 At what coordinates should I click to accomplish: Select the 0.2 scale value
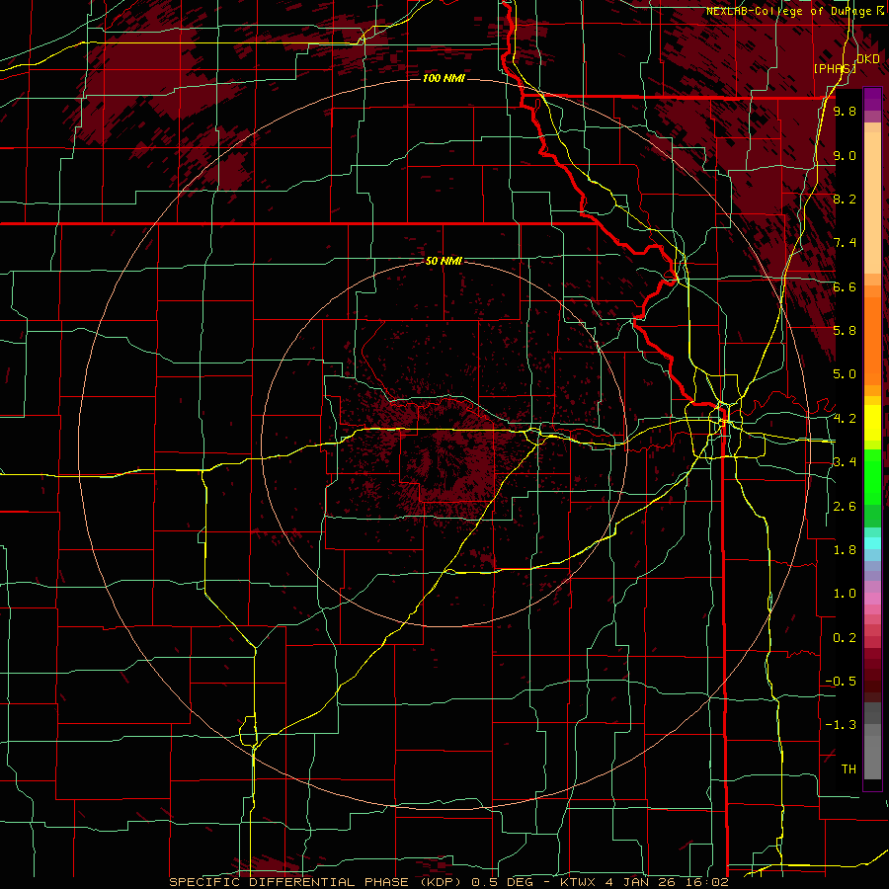coord(845,638)
